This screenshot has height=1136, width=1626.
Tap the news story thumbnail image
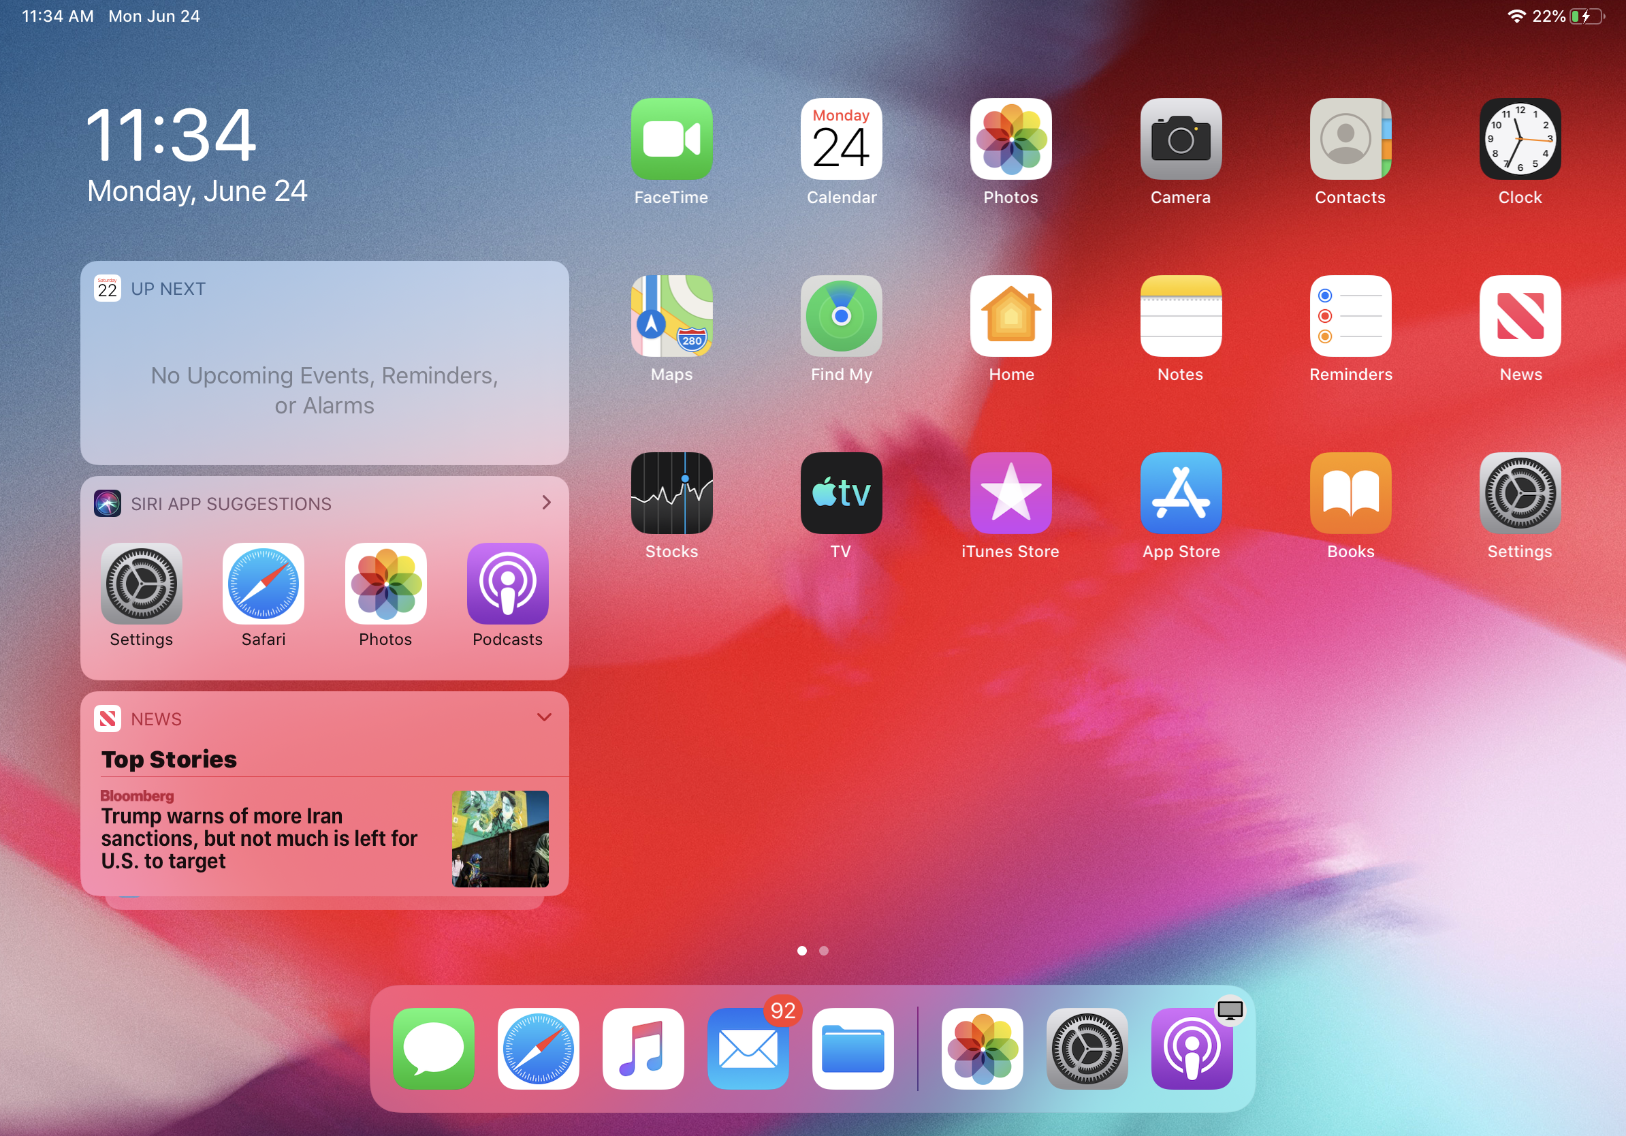point(500,838)
